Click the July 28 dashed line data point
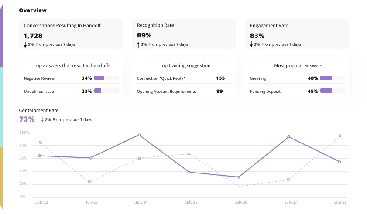 click(x=340, y=136)
